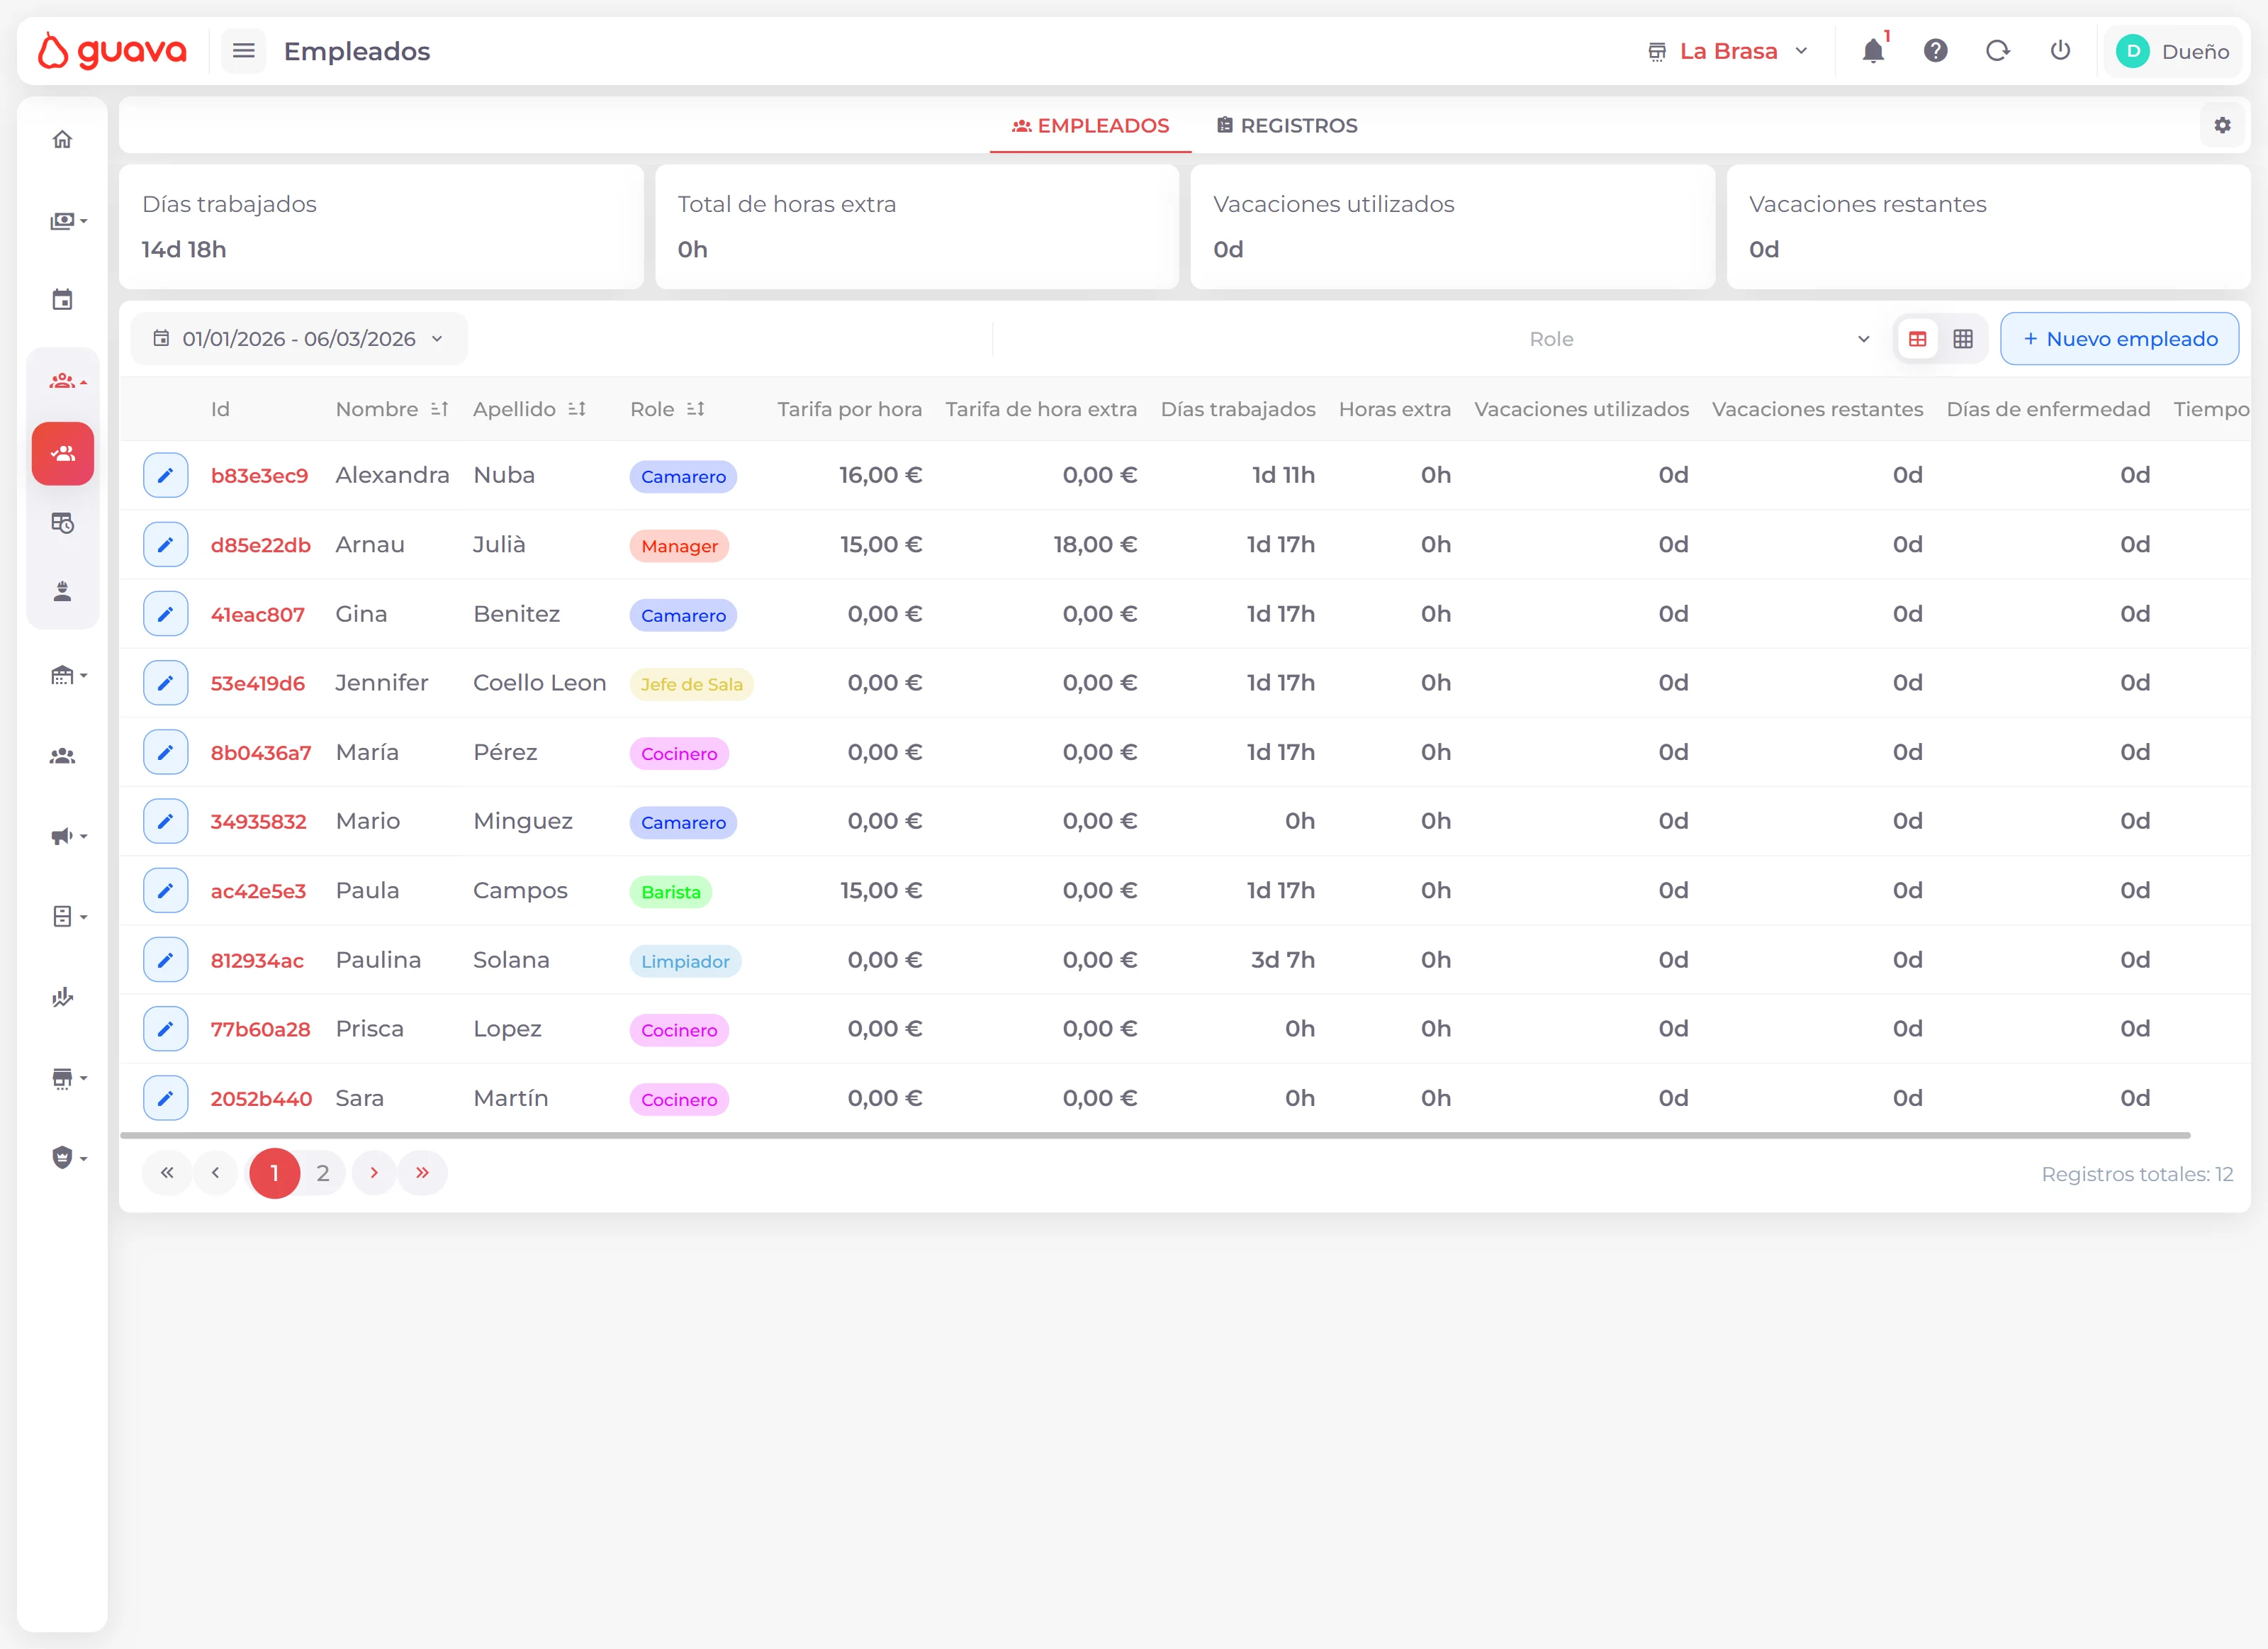The width and height of the screenshot is (2268, 1649).
Task: Select the EMPLEADOS tab
Action: (x=1090, y=126)
